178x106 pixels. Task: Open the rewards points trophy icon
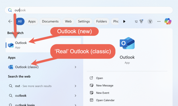[x=141, y=21]
